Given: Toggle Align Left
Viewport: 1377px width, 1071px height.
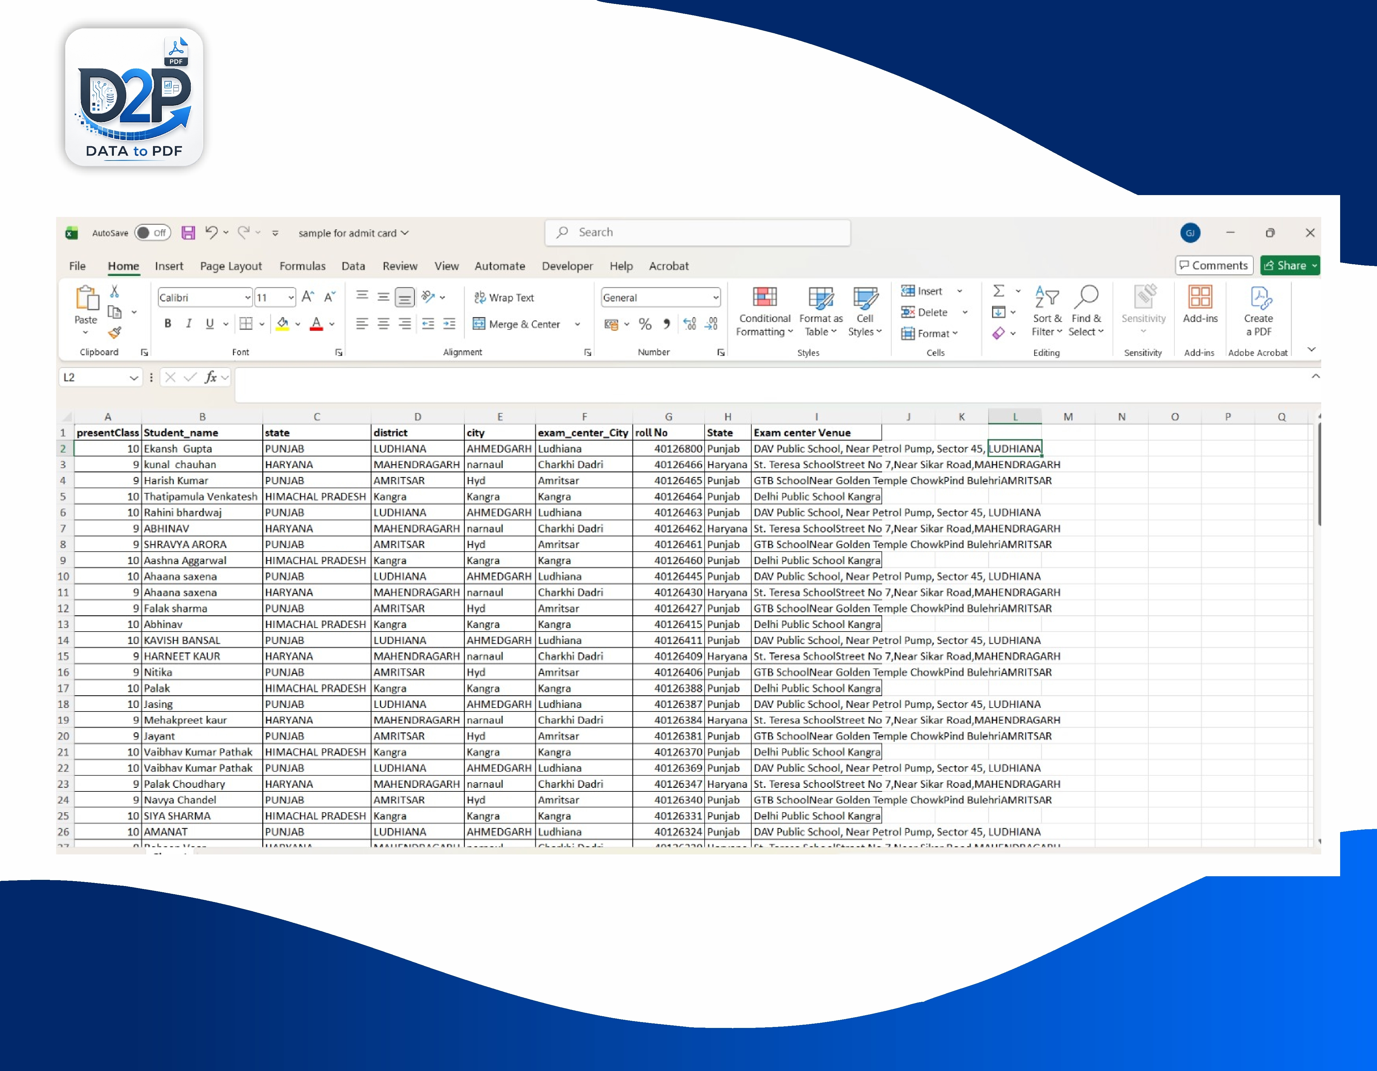Looking at the screenshot, I should (362, 323).
